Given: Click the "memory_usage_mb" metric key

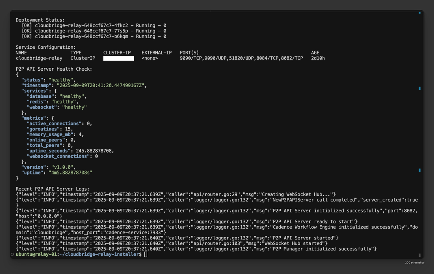Looking at the screenshot, I should point(50,134).
